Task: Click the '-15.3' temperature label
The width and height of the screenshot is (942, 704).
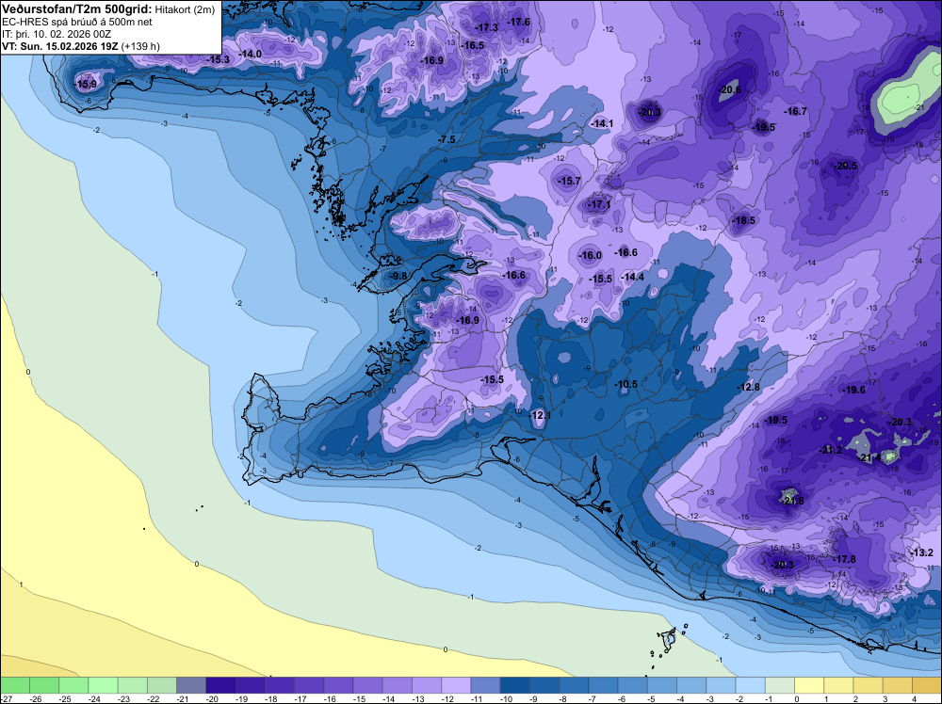Action: (x=219, y=59)
